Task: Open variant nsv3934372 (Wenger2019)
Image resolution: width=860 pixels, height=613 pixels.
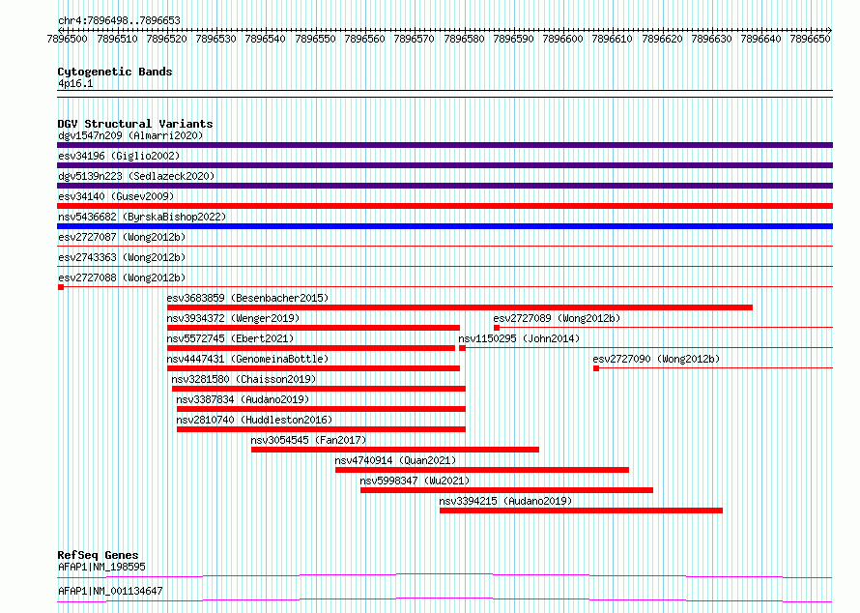Action: 233,318
